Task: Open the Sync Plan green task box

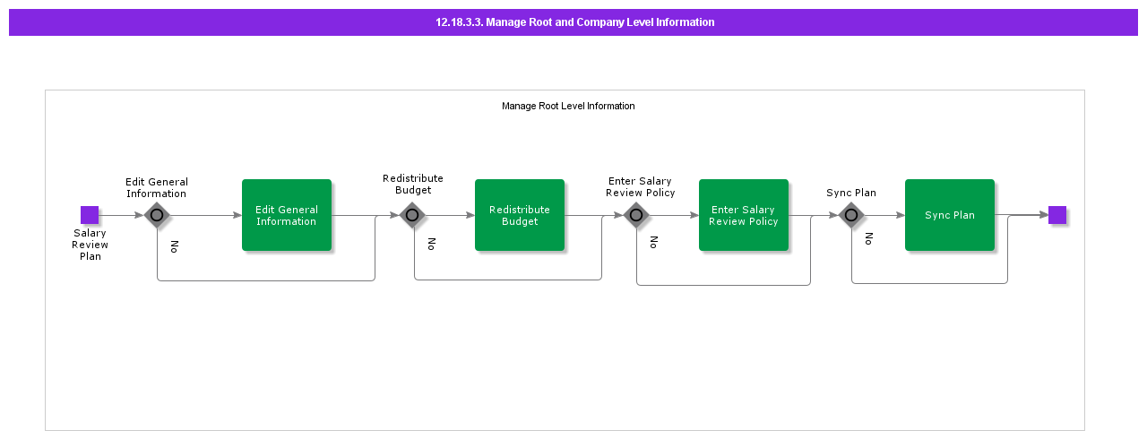Action: coord(950,215)
